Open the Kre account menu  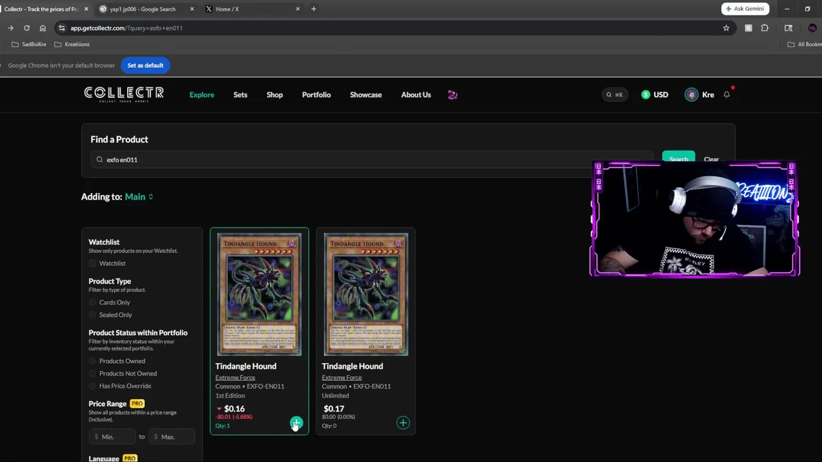pyautogui.click(x=700, y=94)
